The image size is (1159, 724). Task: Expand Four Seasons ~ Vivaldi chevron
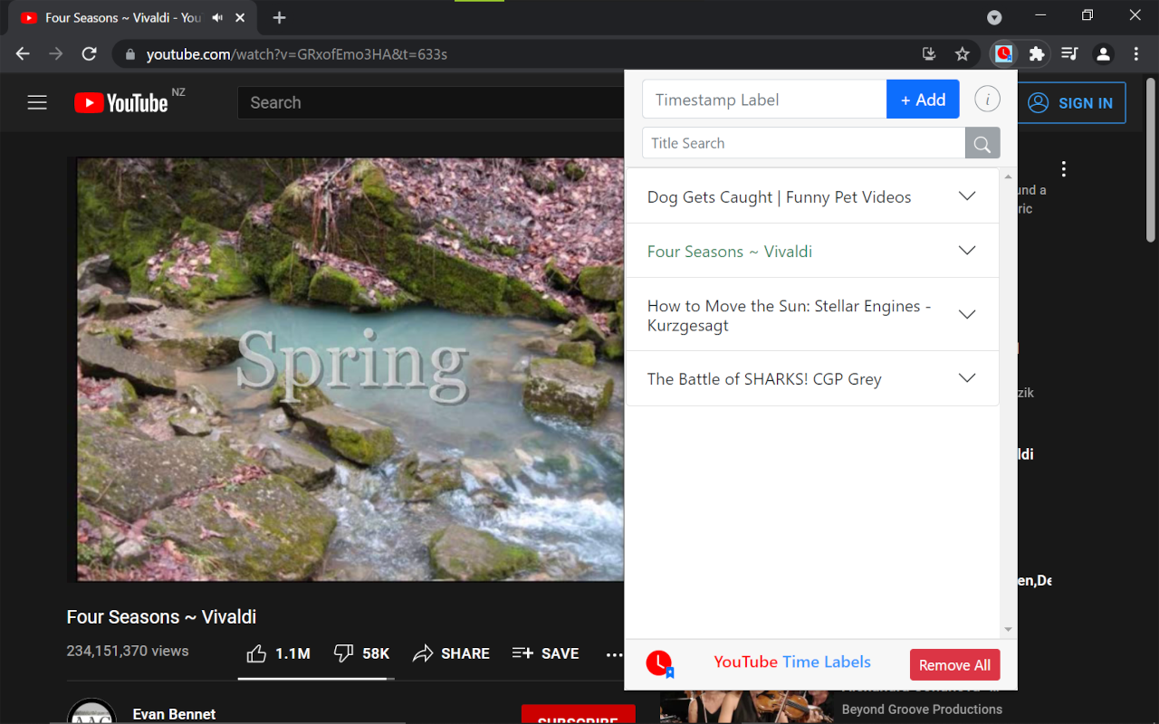(967, 251)
